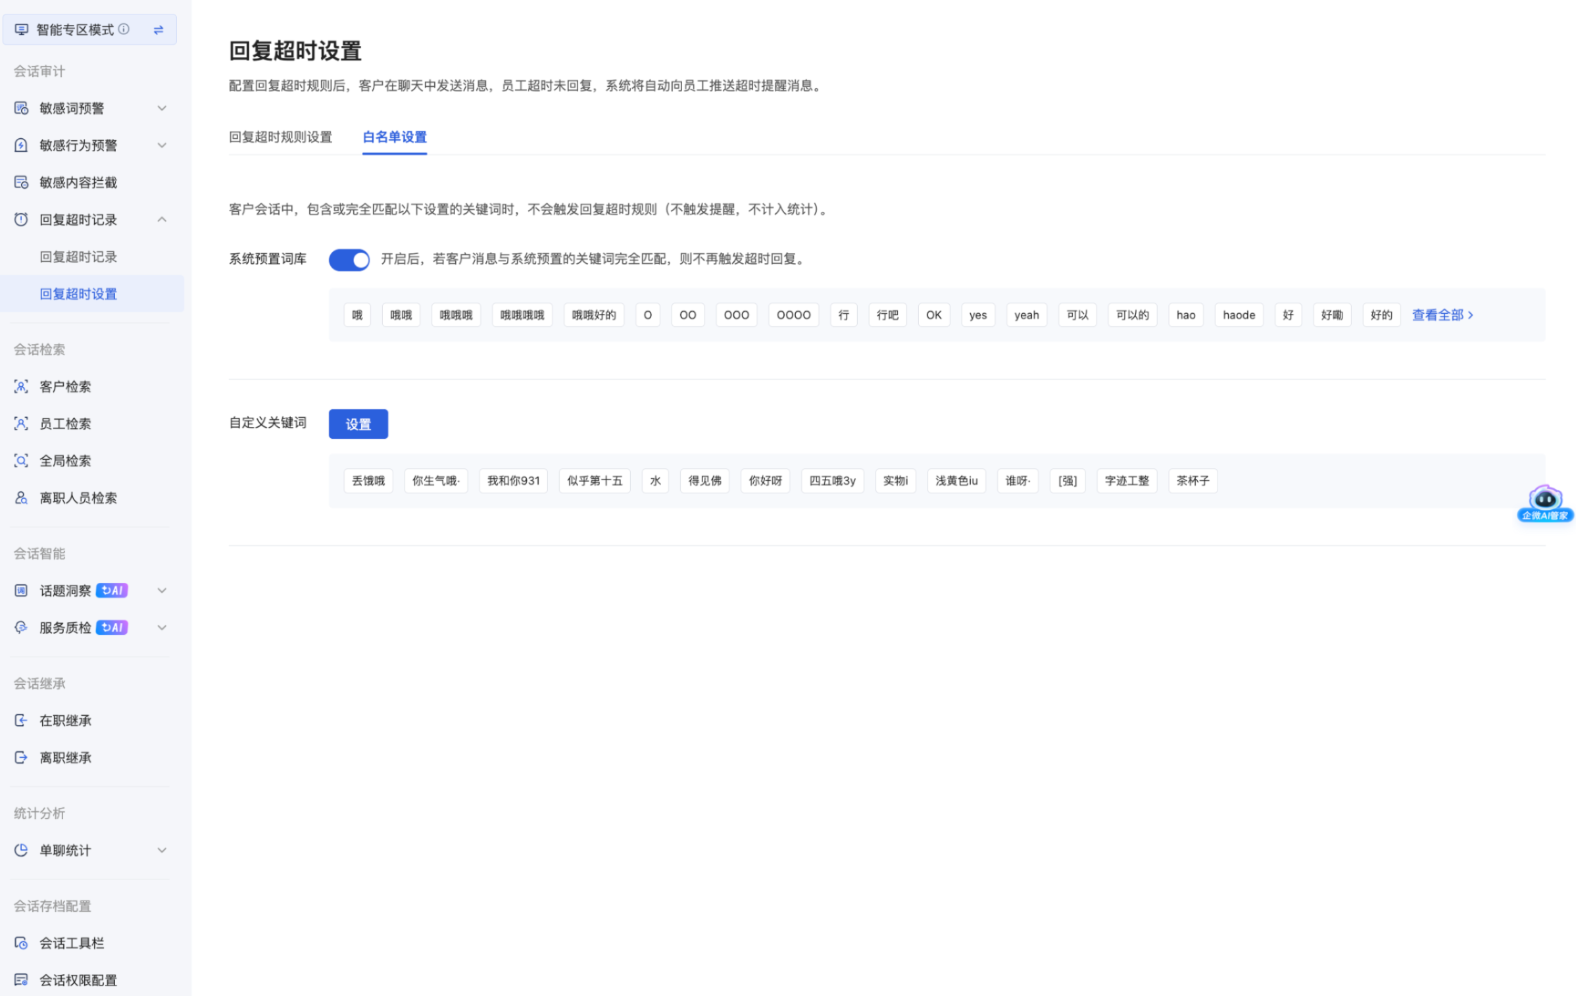Collapse the 回复超时记录 chevron

[162, 220]
